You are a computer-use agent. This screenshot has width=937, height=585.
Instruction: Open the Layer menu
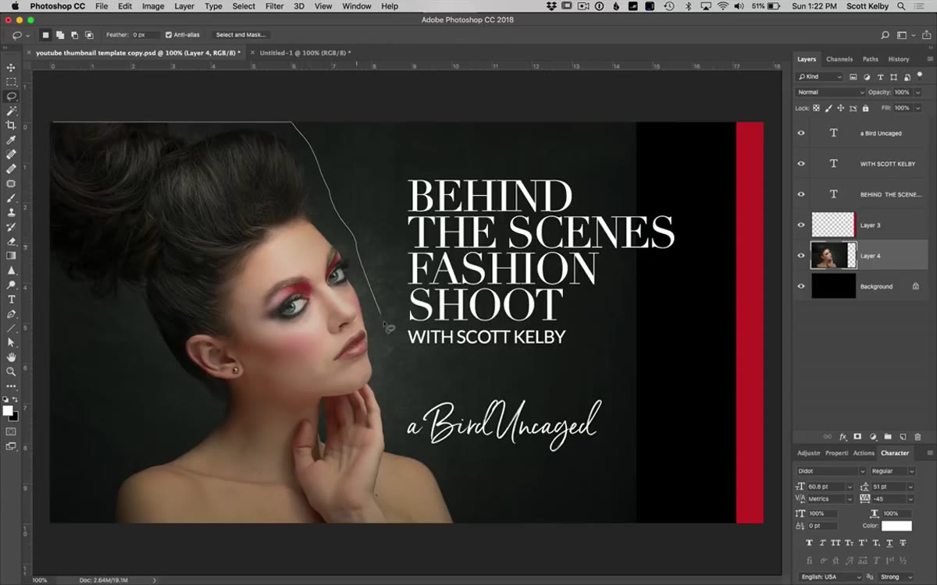pos(184,6)
